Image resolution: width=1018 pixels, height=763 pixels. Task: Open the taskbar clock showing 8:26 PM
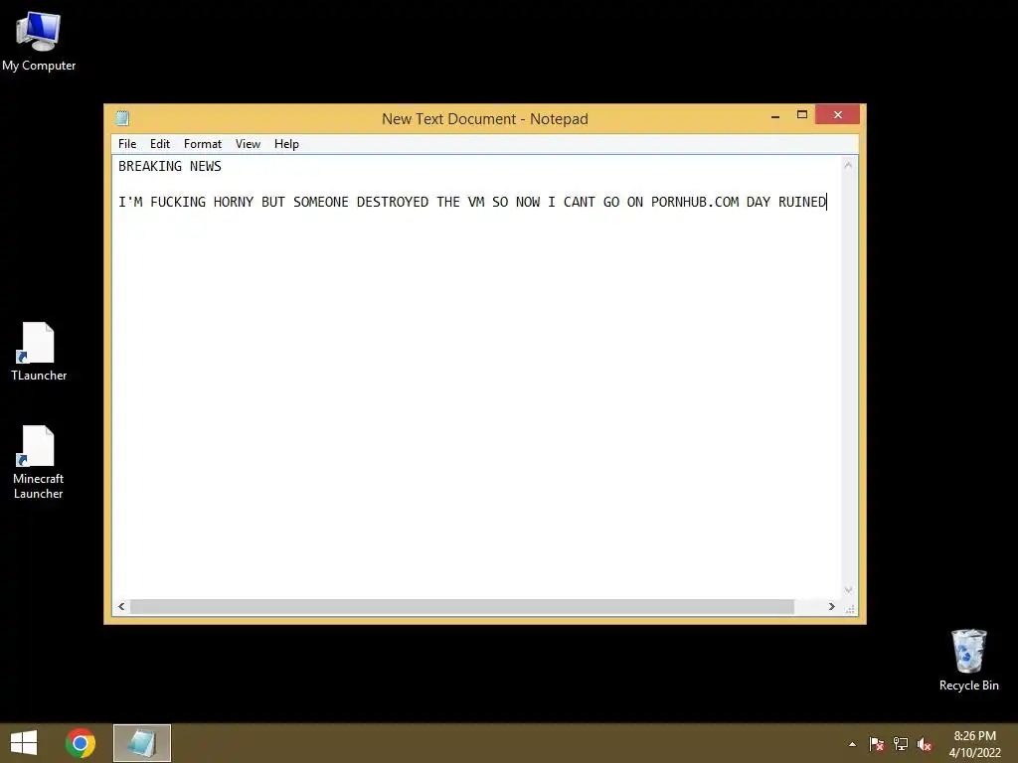coord(974,743)
